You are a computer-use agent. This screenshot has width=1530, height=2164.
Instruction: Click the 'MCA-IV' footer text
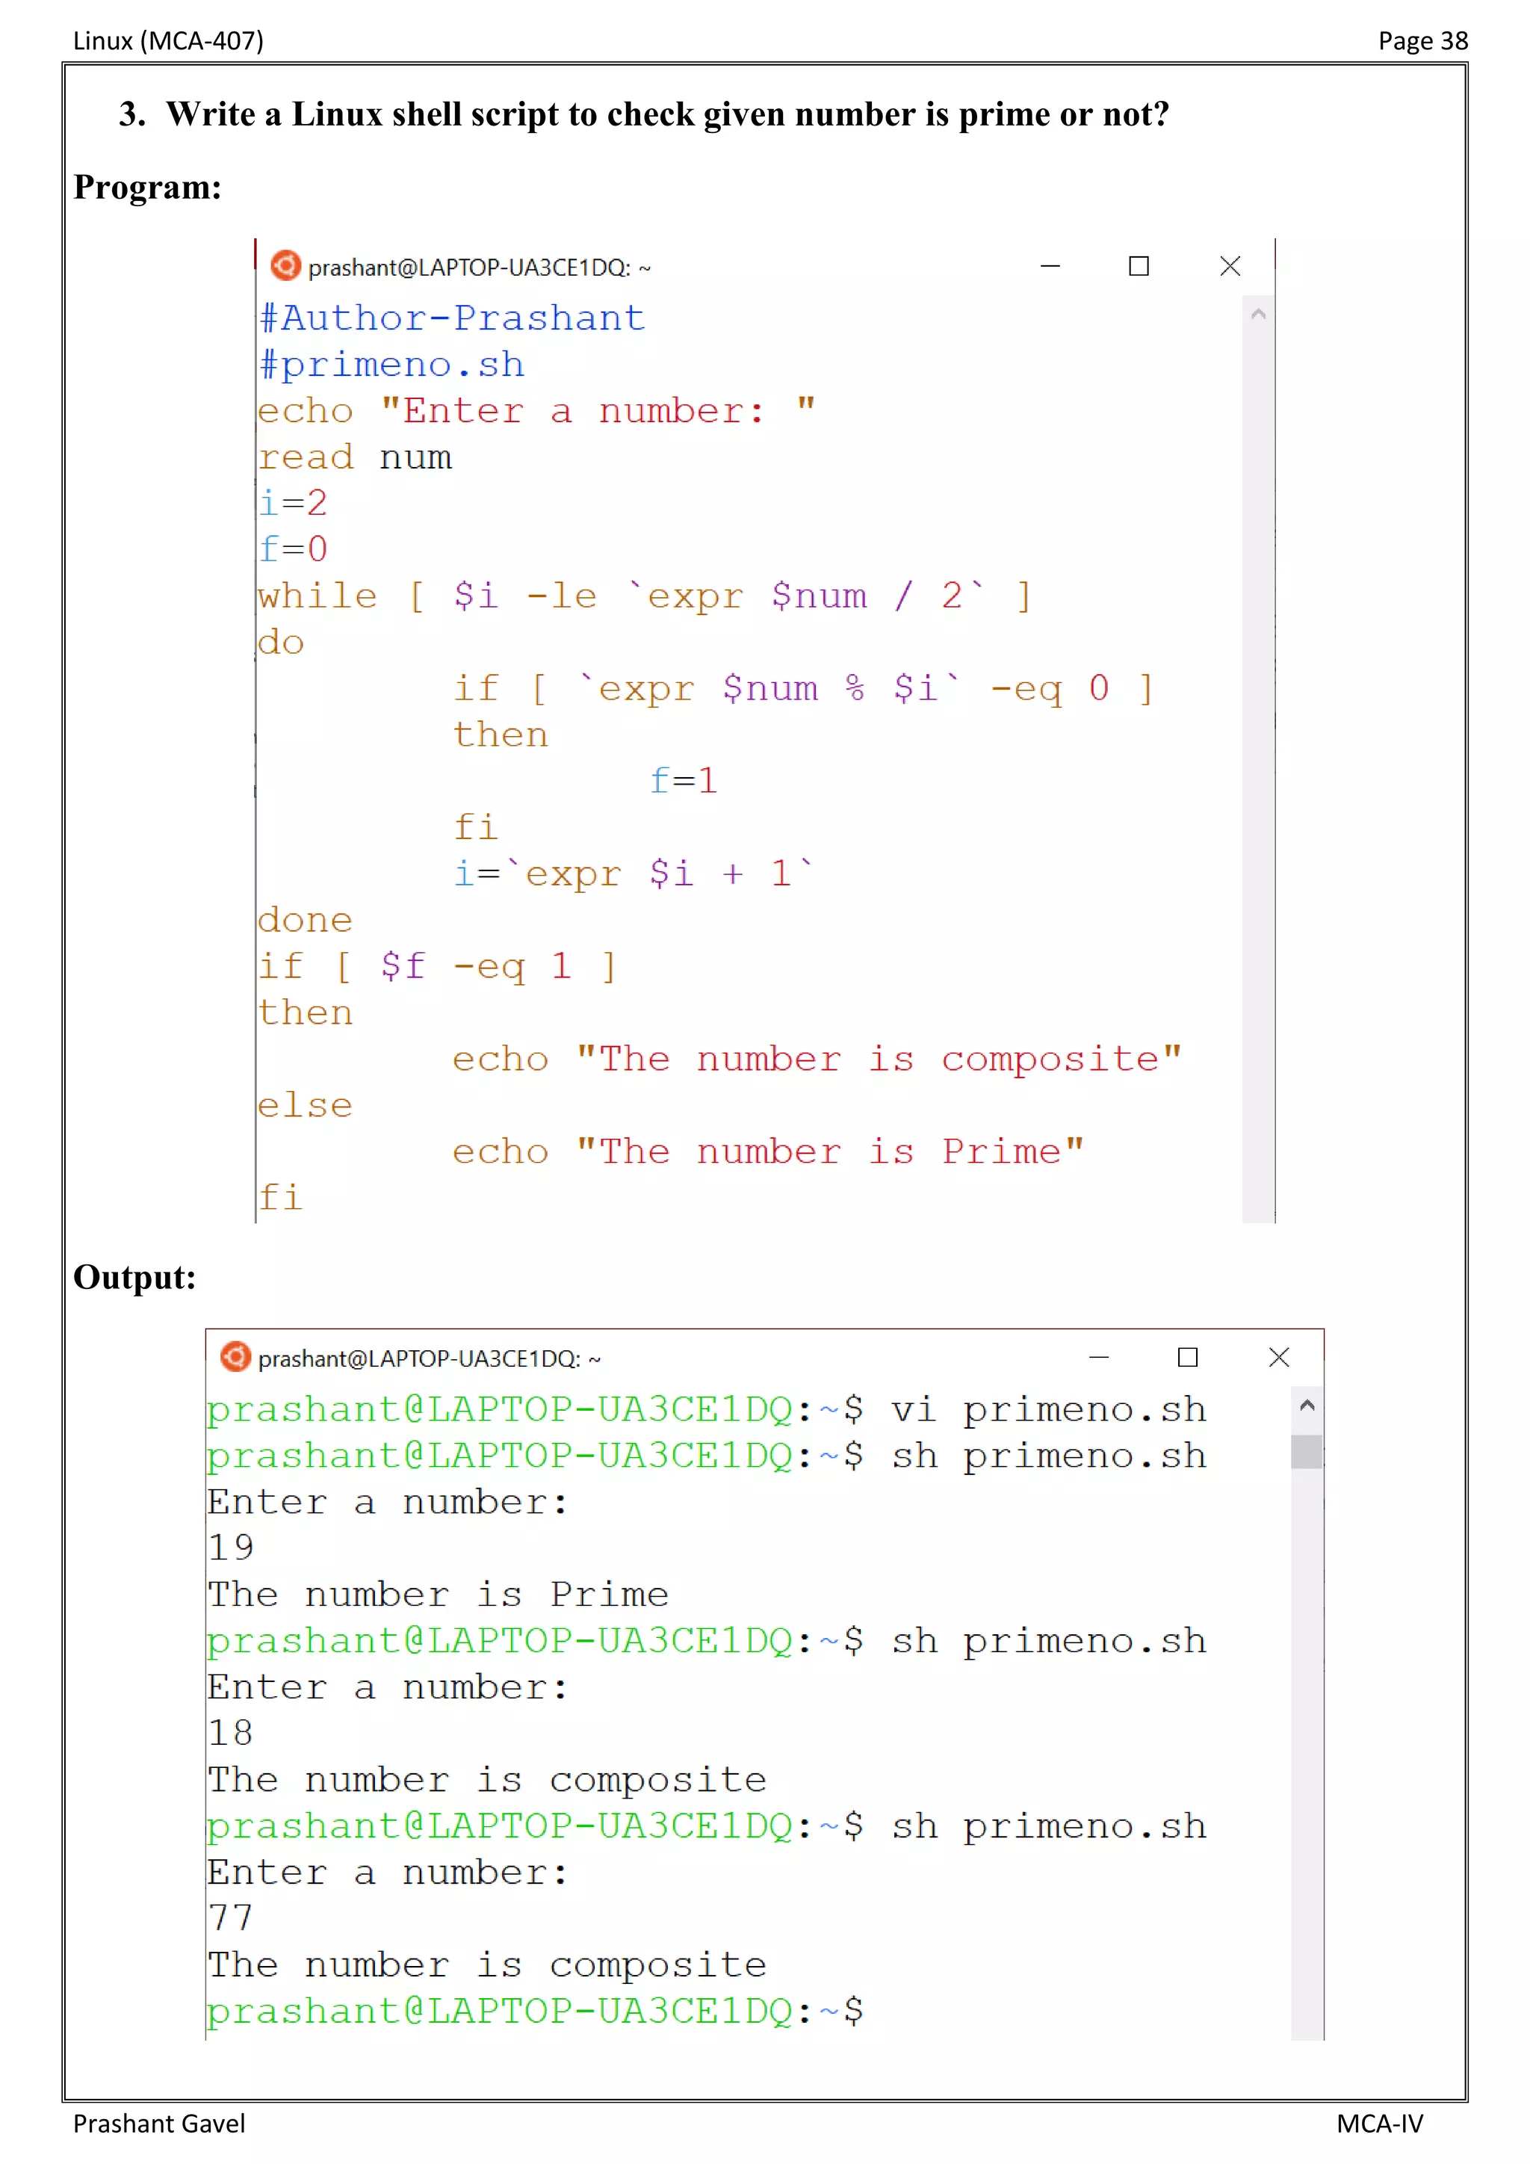tap(1379, 2124)
